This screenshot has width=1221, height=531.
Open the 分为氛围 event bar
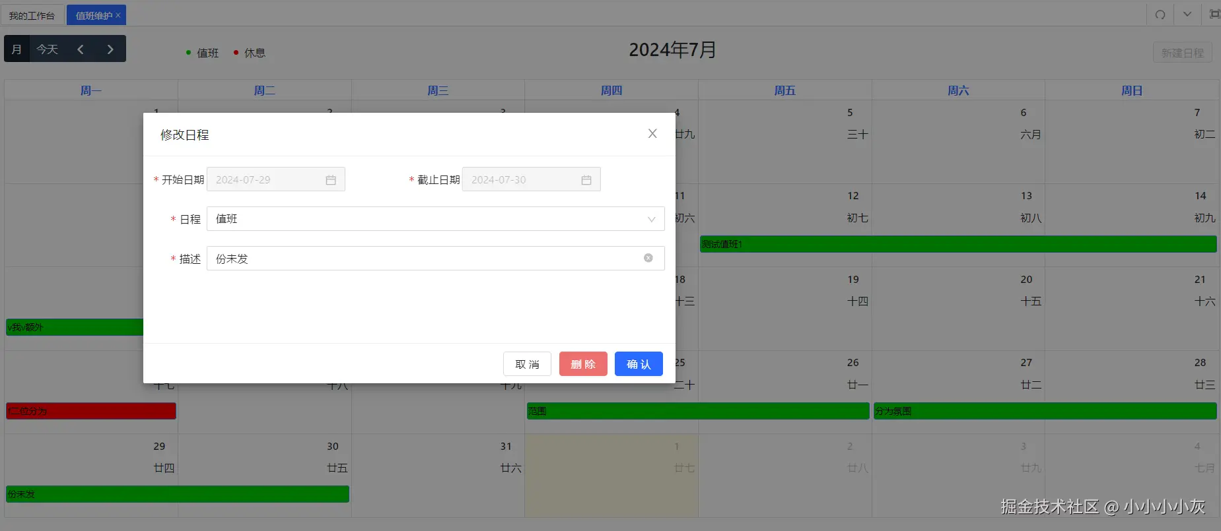[1045, 411]
